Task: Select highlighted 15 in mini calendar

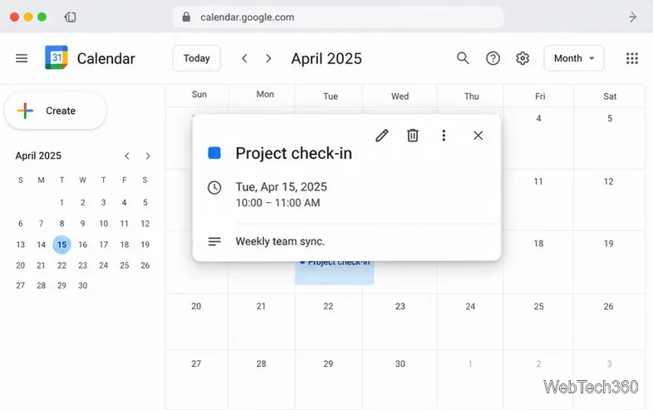Action: [x=61, y=245]
